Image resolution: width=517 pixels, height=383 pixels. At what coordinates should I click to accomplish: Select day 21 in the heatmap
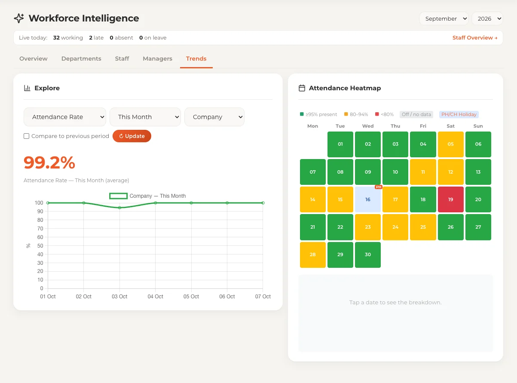313,227
